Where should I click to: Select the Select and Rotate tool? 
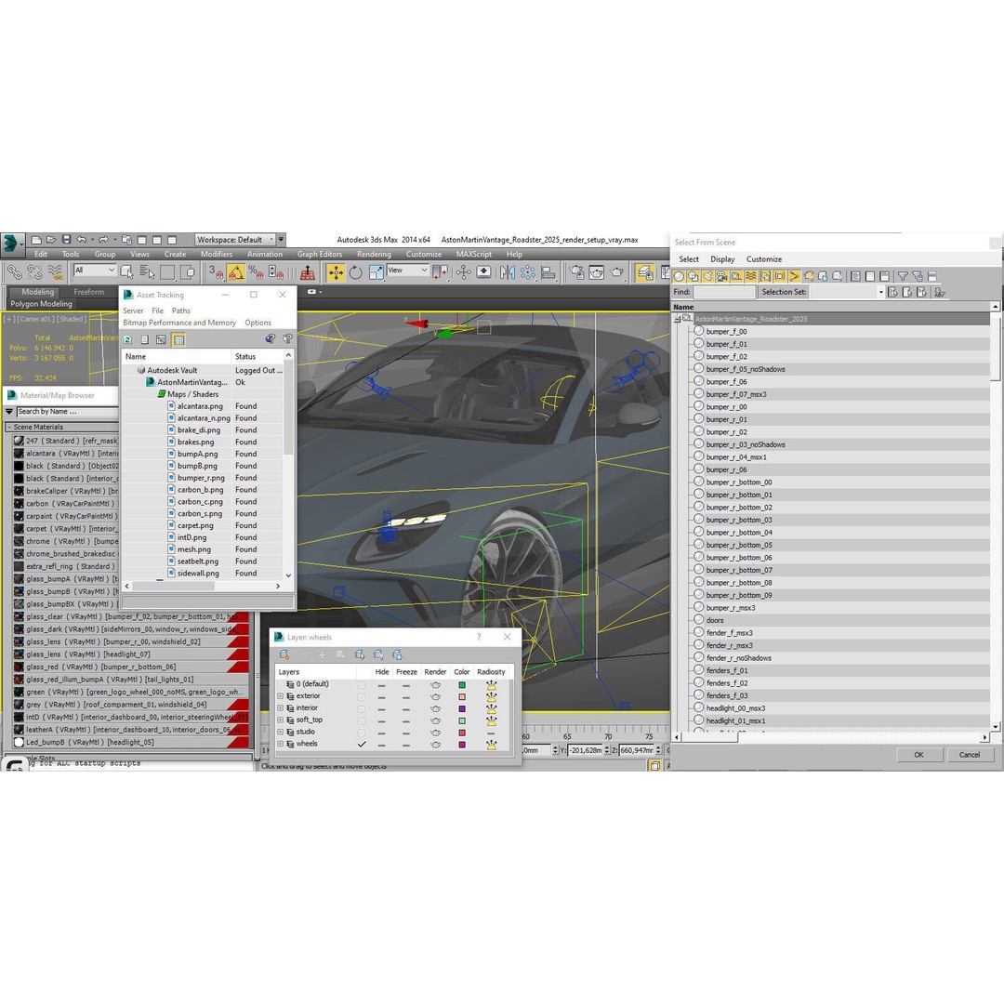(356, 272)
